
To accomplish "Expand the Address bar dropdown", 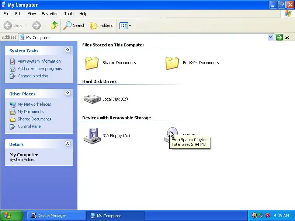I will pyautogui.click(x=270, y=37).
